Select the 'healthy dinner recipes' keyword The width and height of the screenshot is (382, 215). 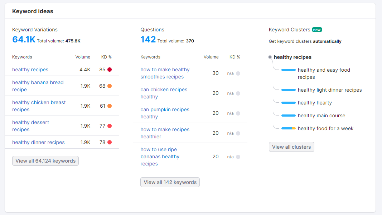tap(39, 142)
